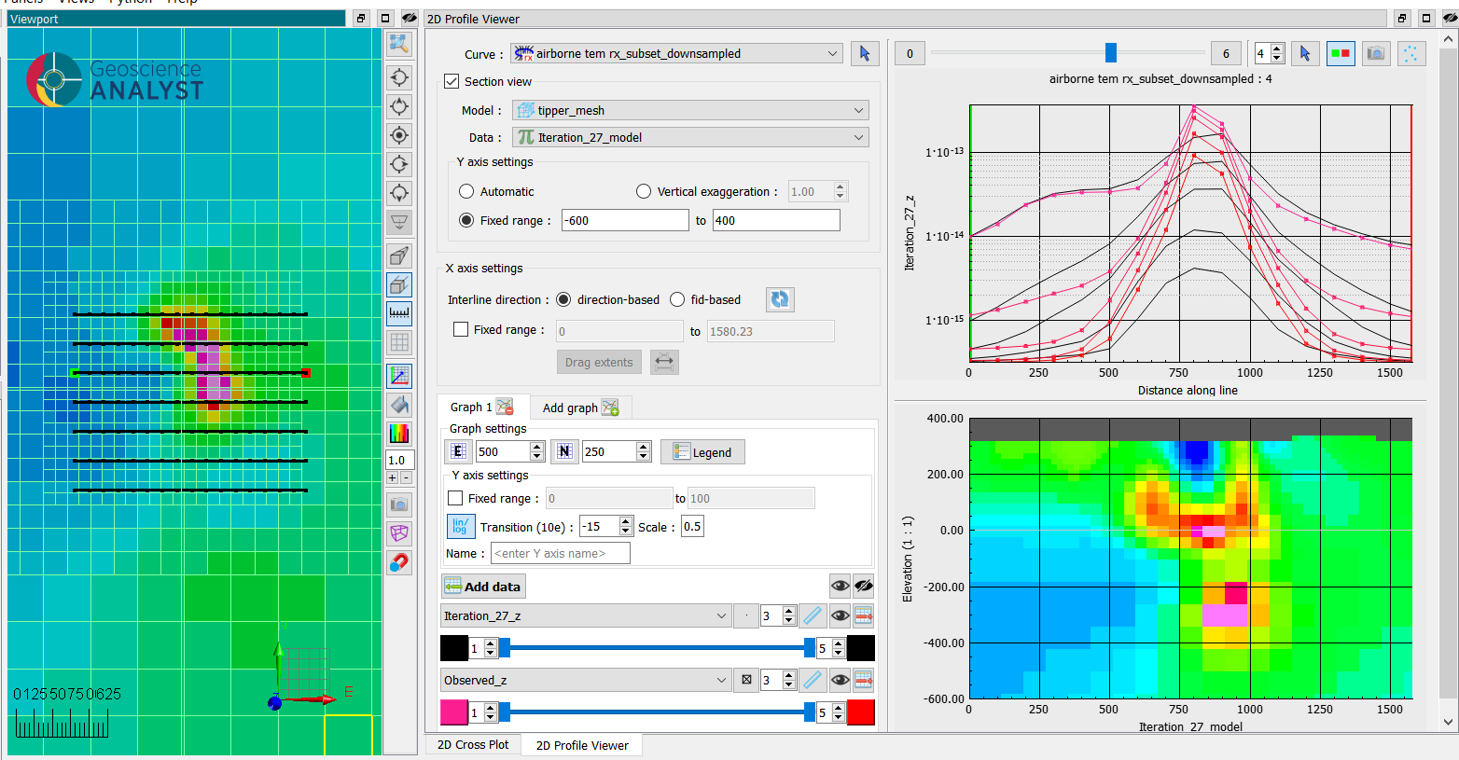Click the axes plot icon in Viewport toolbar
The width and height of the screenshot is (1459, 760).
click(x=399, y=376)
